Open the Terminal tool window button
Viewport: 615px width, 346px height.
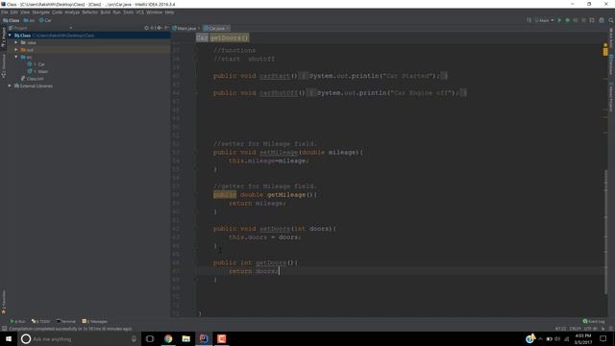click(x=66, y=321)
